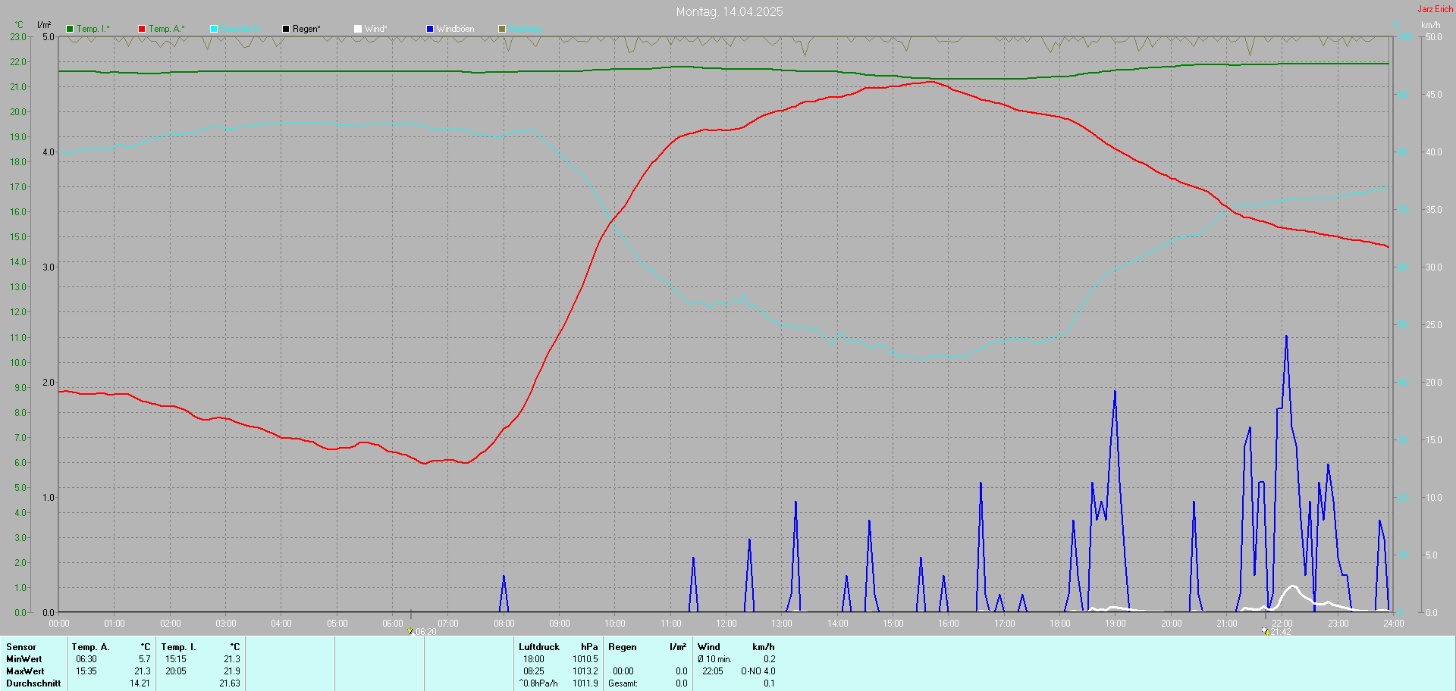Click the pressure trend value '^0.8hPa/h'

click(538, 683)
